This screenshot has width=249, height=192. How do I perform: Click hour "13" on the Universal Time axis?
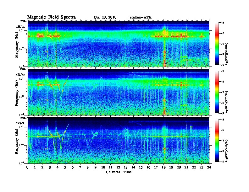pos(126,167)
